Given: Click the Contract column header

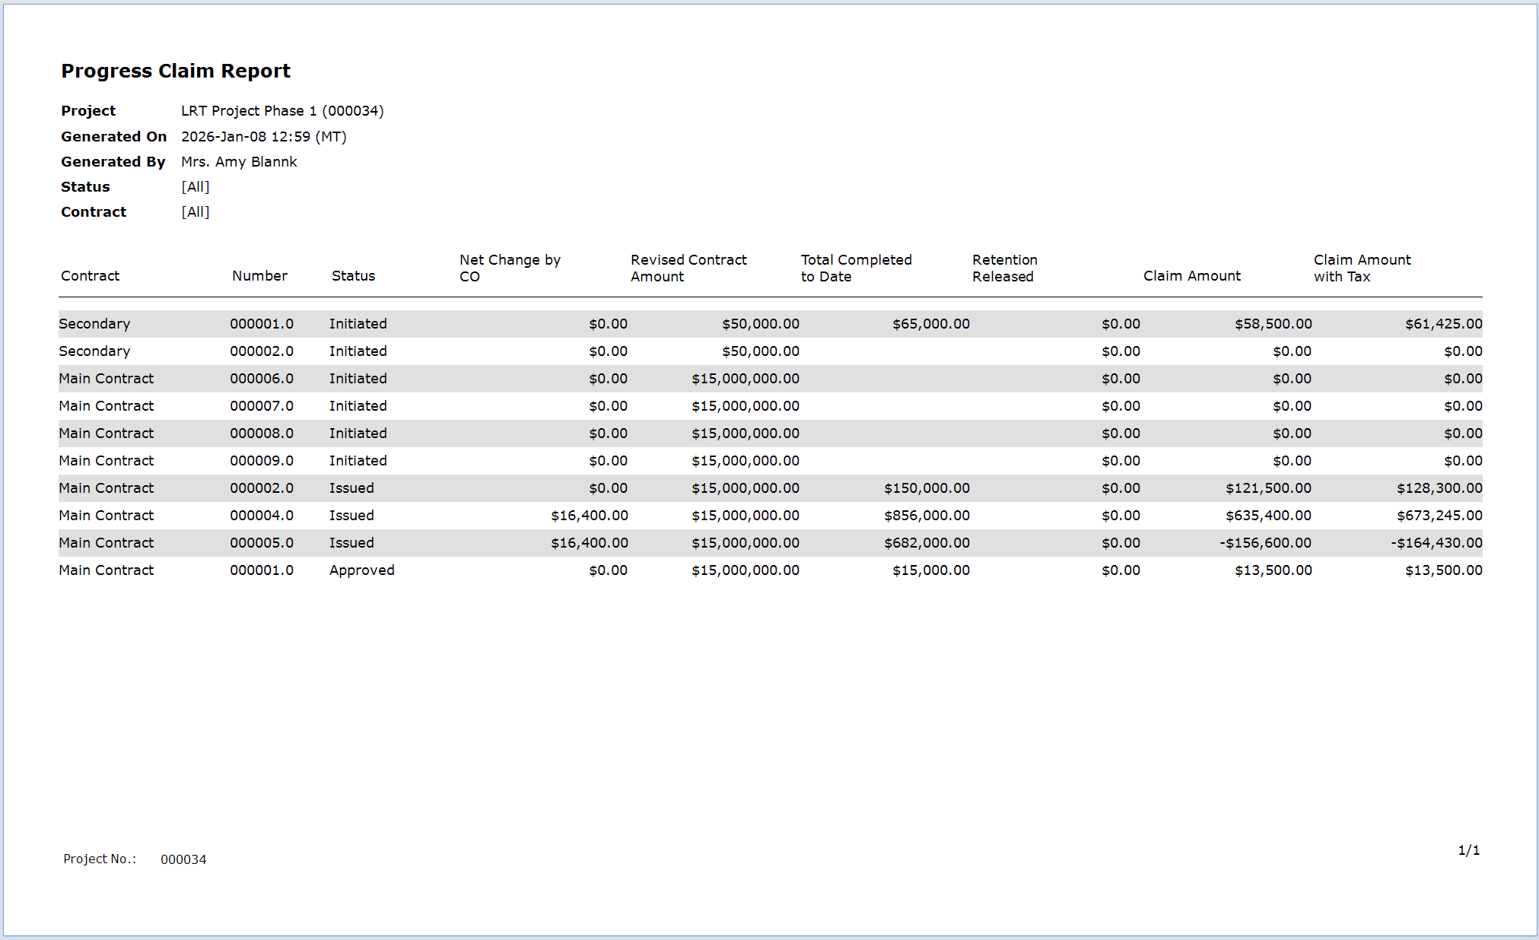Looking at the screenshot, I should point(90,276).
